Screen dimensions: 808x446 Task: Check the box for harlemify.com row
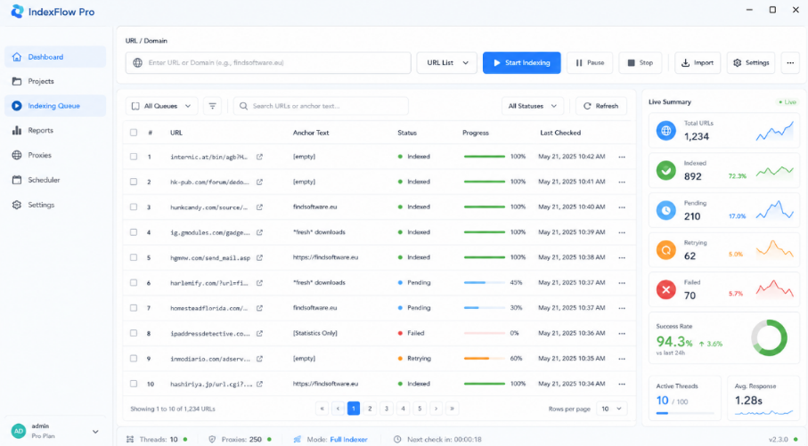point(134,283)
